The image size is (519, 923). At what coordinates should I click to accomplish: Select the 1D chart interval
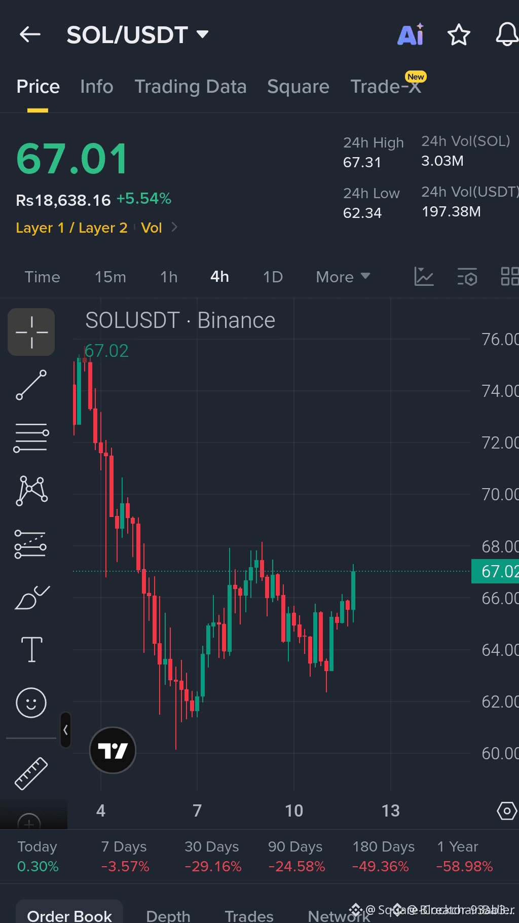273,277
